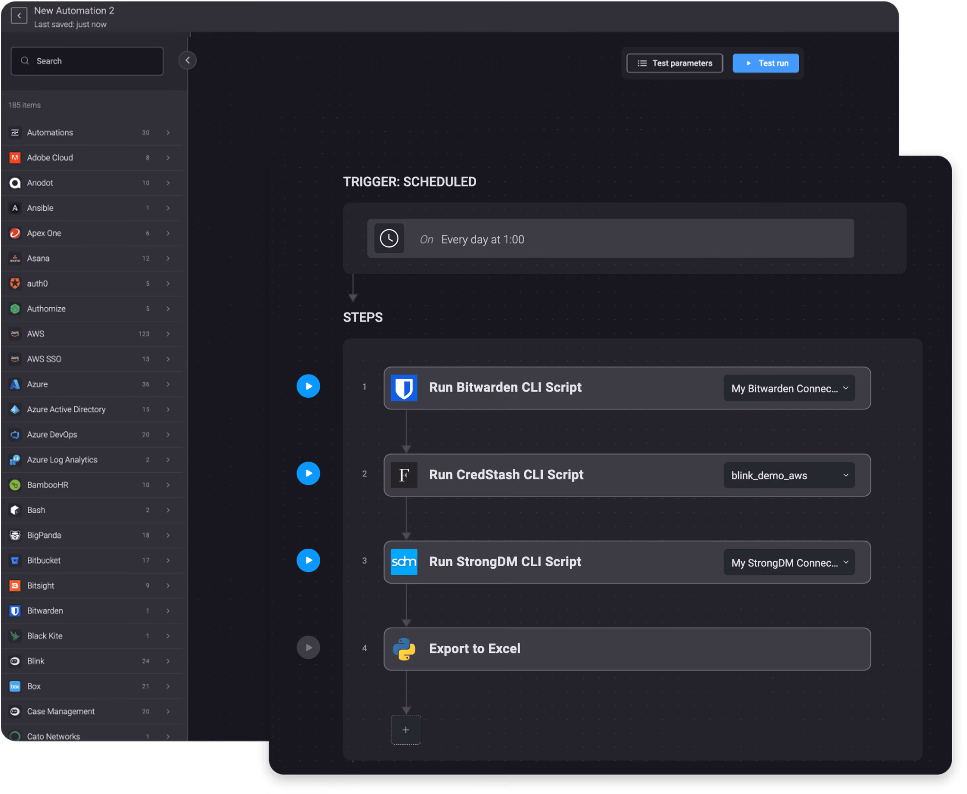Screen dimensions: 967x794
Task: Click the Test run button
Action: click(766, 63)
